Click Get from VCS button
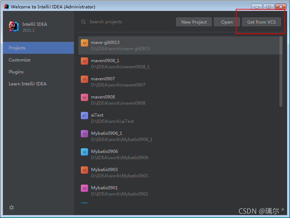The width and height of the screenshot is (290, 218). [261, 22]
